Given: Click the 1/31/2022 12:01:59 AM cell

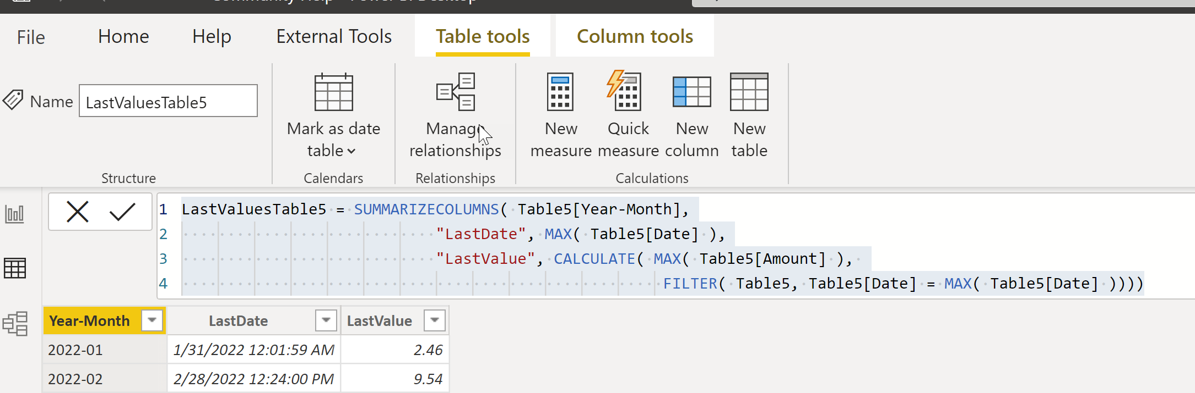Looking at the screenshot, I should click(x=253, y=350).
